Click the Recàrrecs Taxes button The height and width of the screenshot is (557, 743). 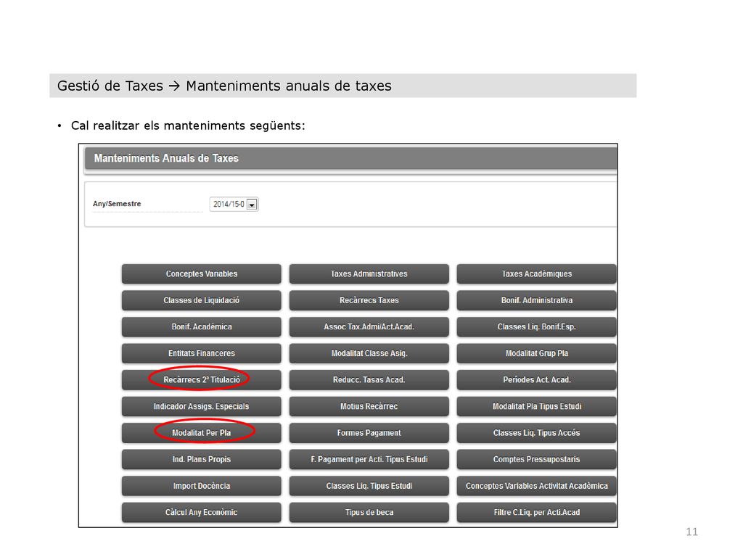(x=369, y=300)
